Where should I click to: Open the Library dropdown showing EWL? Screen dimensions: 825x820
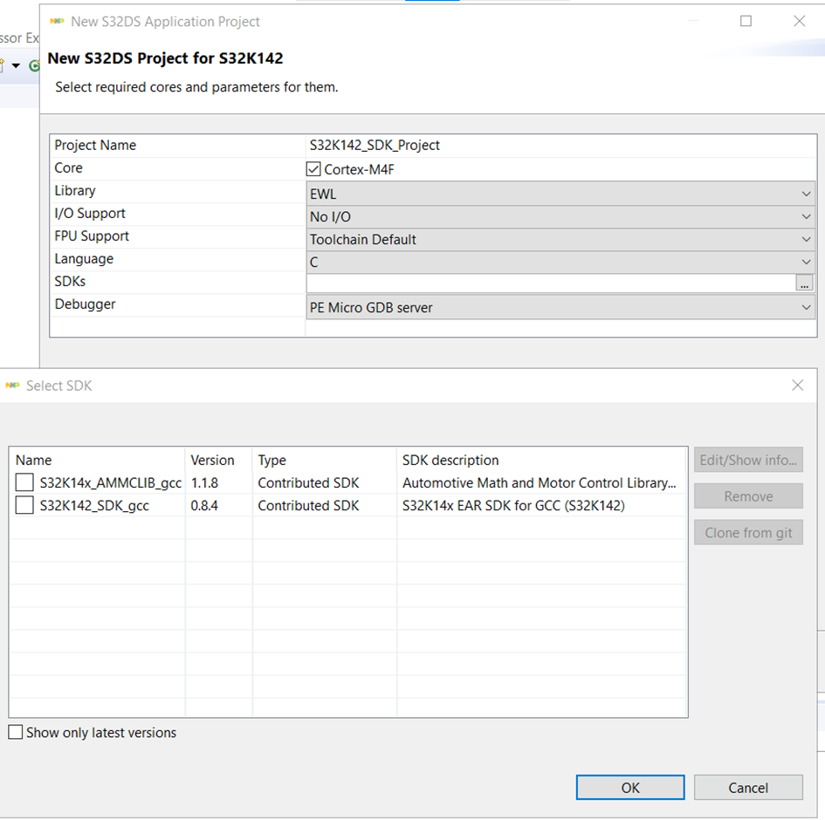pos(560,194)
